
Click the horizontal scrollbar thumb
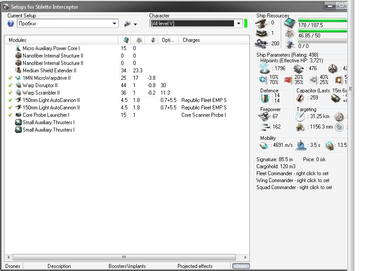[124, 257]
